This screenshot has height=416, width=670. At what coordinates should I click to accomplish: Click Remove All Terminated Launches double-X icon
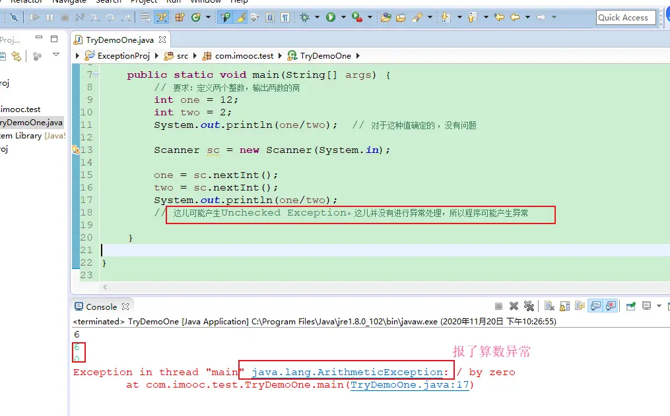coord(529,306)
